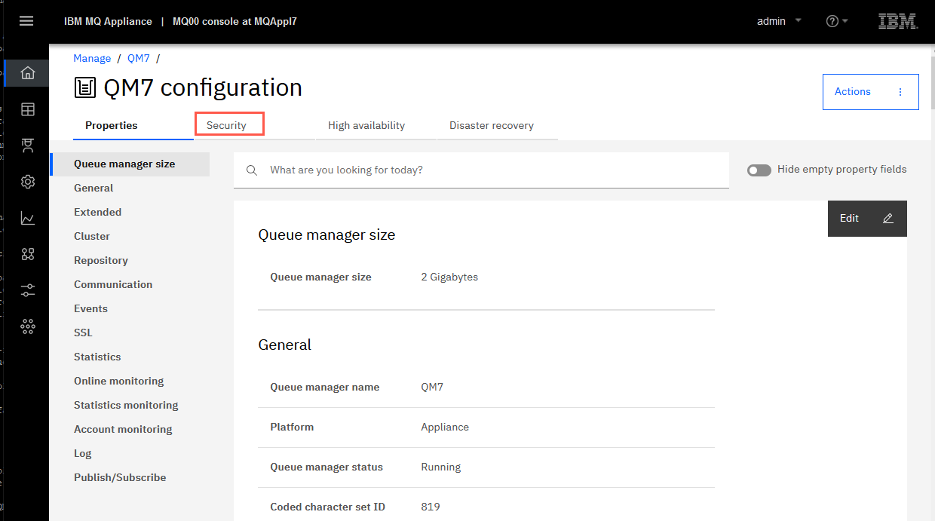Screen dimensions: 935x521
Task: Click the three-dot icon in Actions button
Action: click(900, 92)
